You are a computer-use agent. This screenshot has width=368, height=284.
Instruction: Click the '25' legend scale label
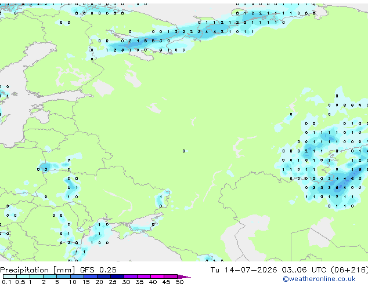tap(113, 282)
